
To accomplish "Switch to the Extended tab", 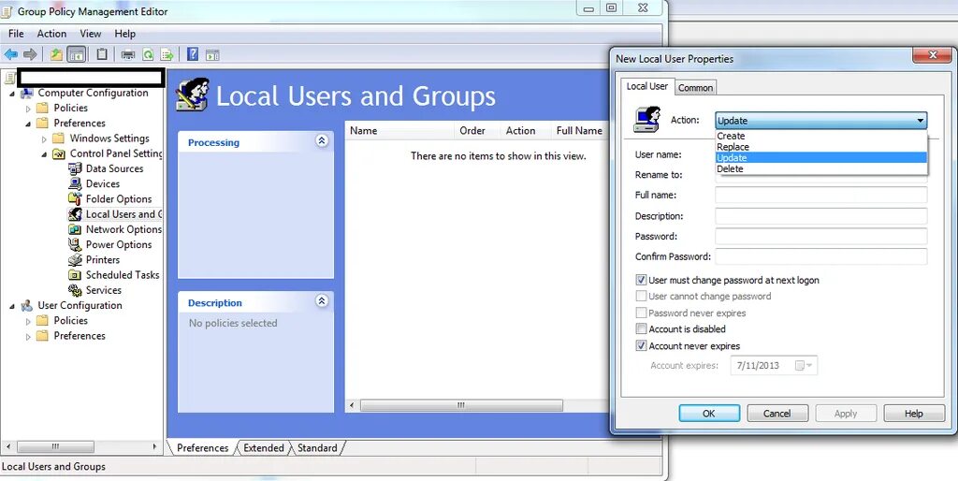I will pos(263,448).
